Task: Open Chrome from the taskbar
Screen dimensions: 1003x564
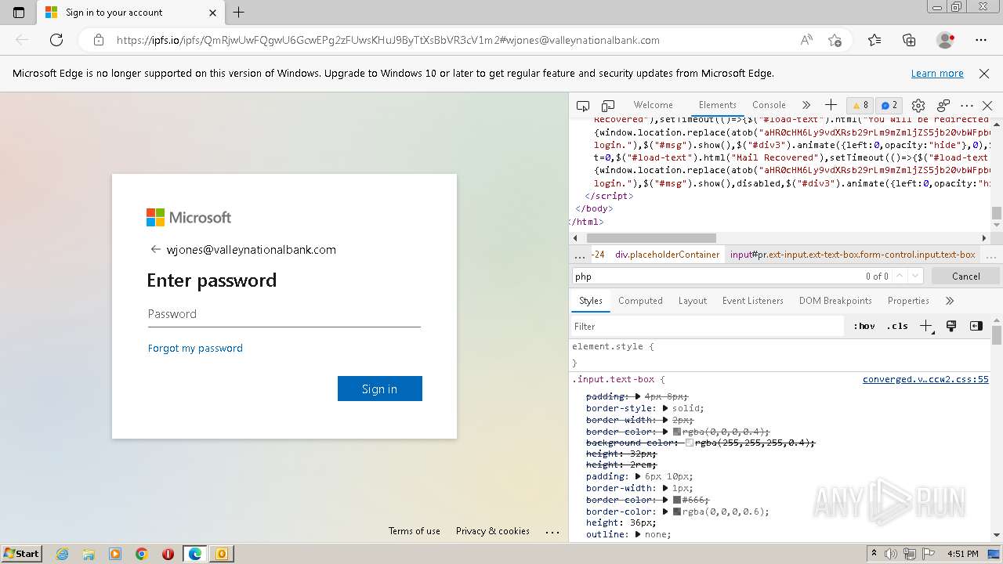Action: (x=142, y=554)
